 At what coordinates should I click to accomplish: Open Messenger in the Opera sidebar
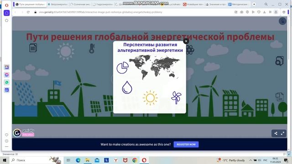[7, 75]
